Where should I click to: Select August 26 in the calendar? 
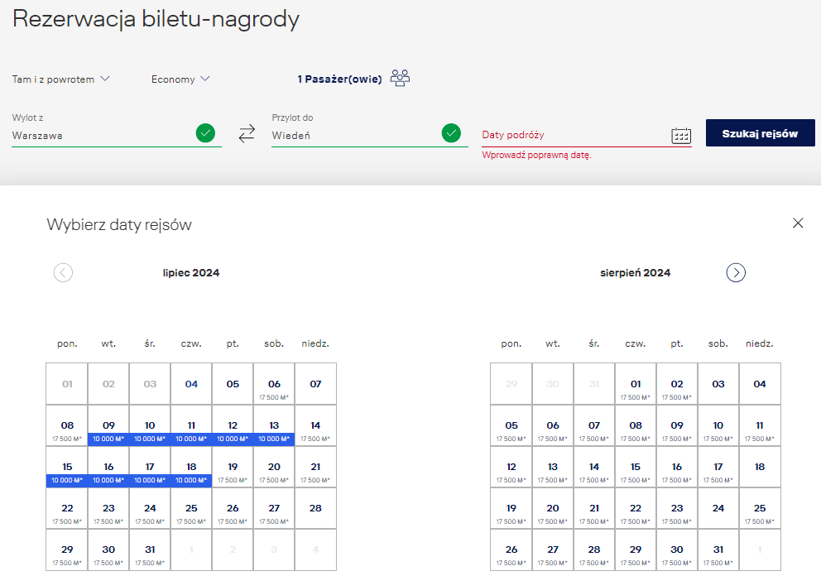[x=511, y=550]
